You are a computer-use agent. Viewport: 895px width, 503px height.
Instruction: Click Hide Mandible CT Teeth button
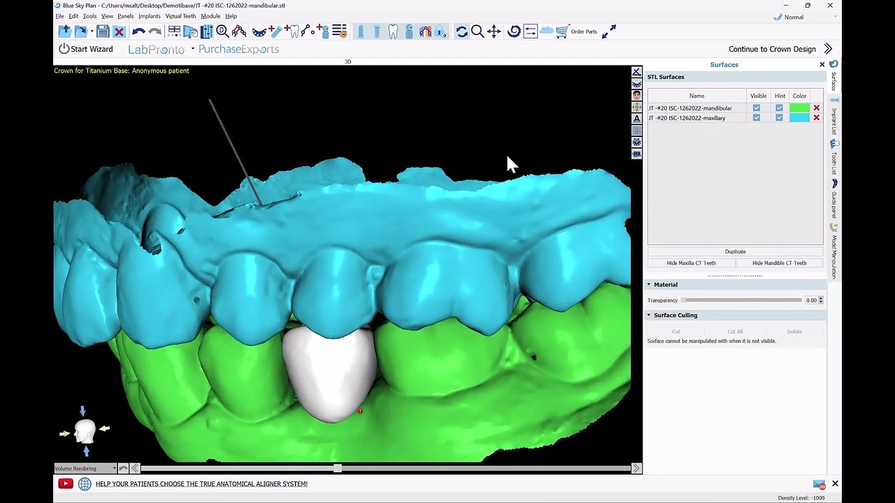[780, 263]
